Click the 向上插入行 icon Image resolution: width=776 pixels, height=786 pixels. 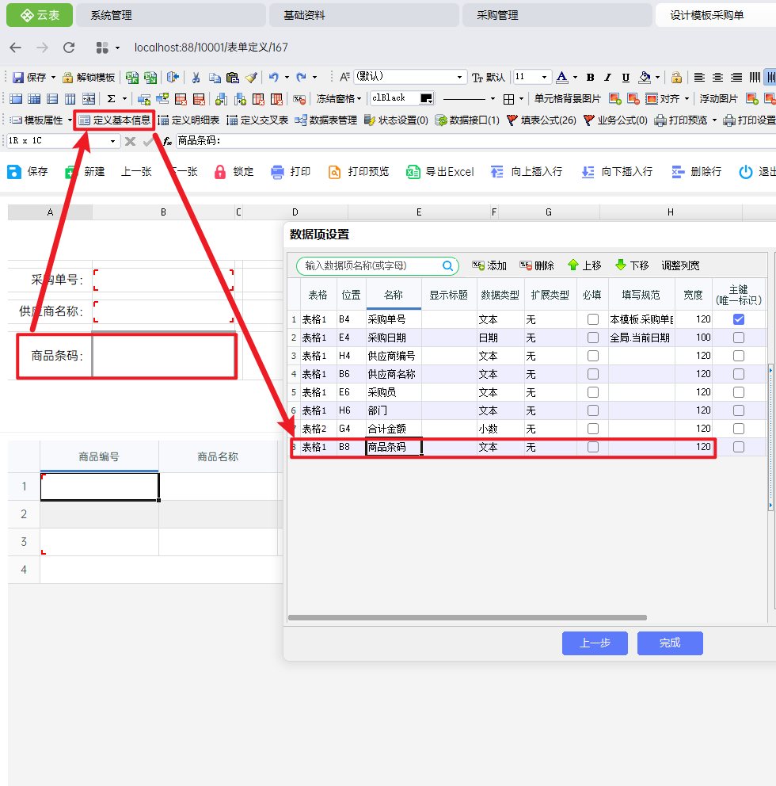pos(497,172)
